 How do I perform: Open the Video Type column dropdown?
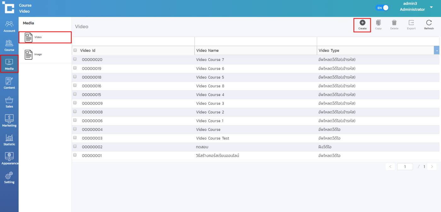point(436,50)
